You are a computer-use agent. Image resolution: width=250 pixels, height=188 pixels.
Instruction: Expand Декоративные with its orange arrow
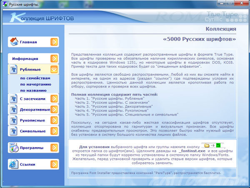click(x=54, y=109)
